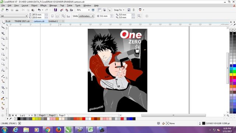Open the zoom level dropdown

[x=89, y=10]
